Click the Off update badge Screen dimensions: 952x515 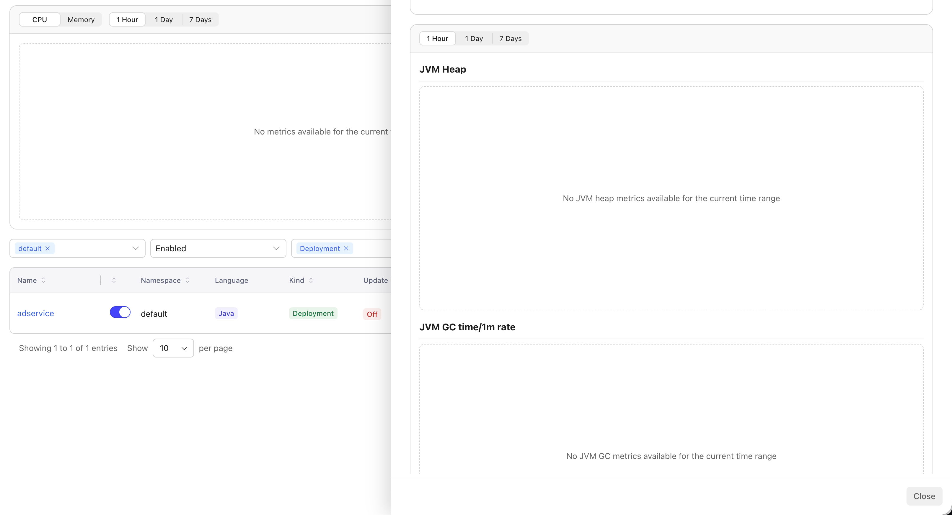372,314
